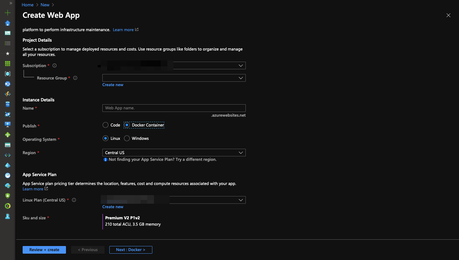Expand the sidebar with double chevron

pyautogui.click(x=11, y=3)
